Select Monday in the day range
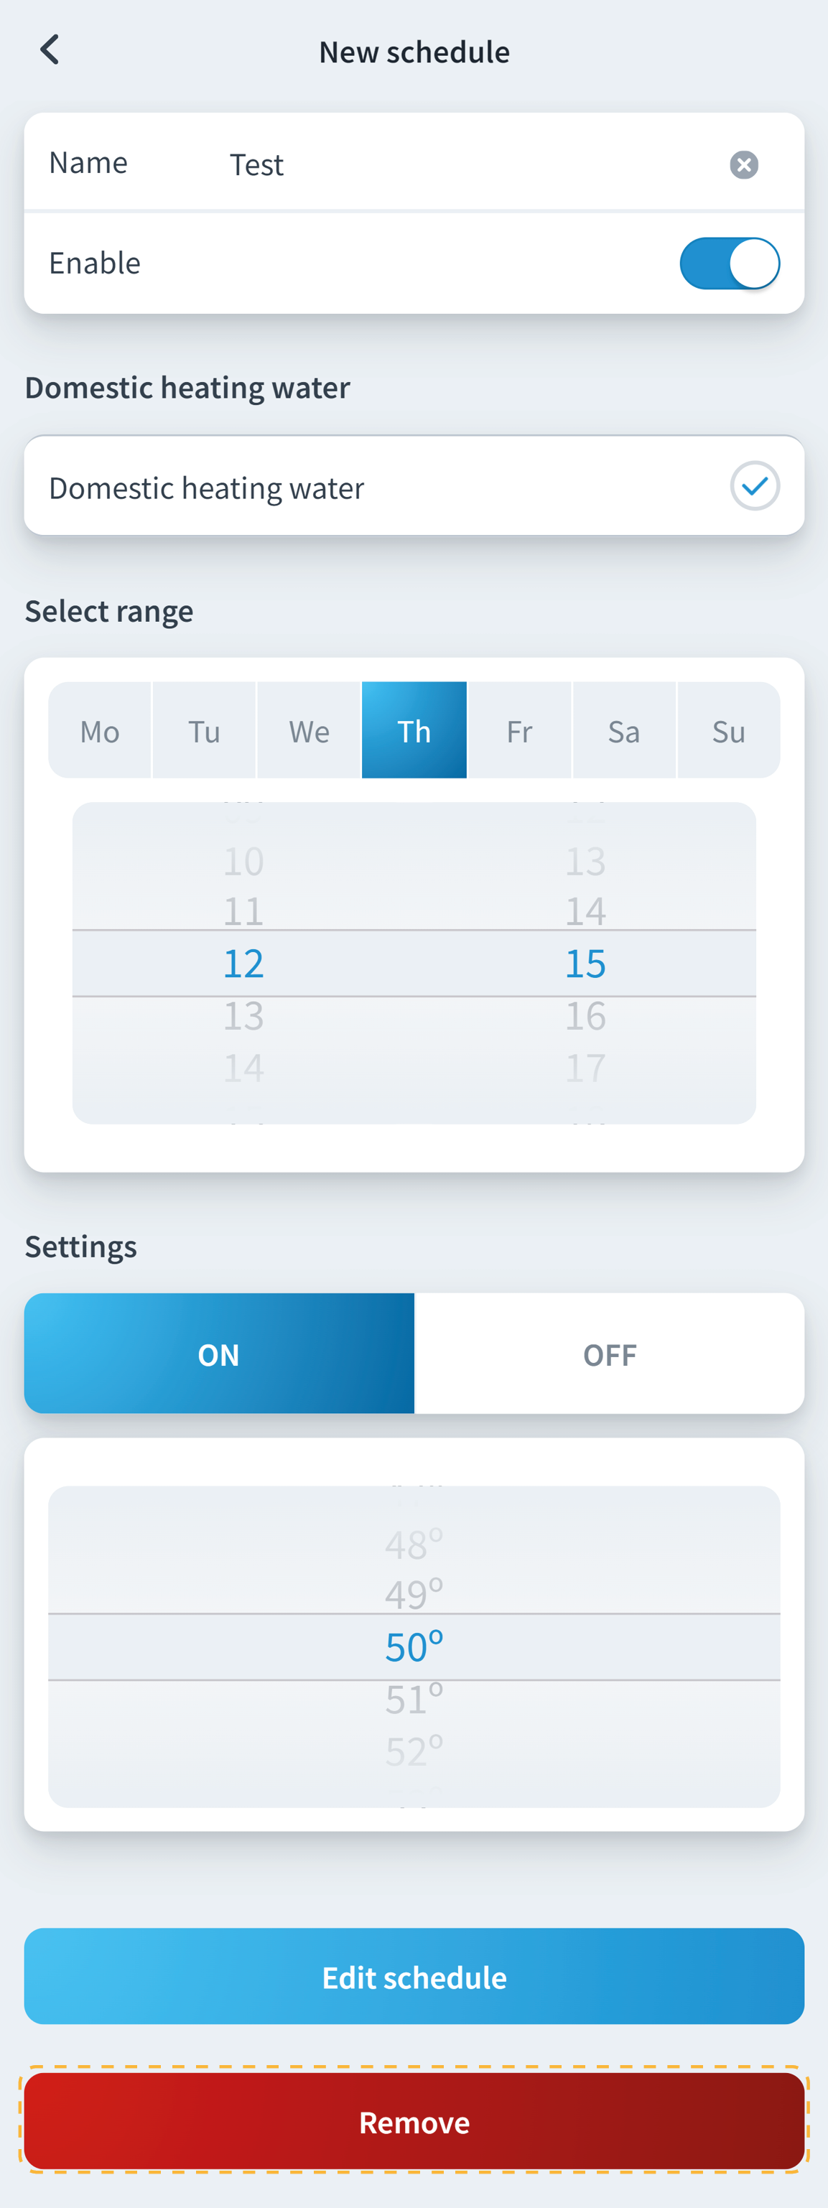This screenshot has height=2208, width=828. click(99, 731)
